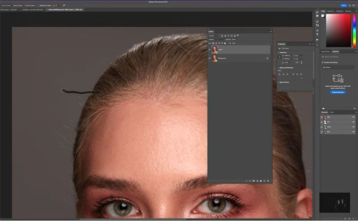Click the foreground color swatch
358x221 pixels.
pyautogui.click(x=323, y=15)
